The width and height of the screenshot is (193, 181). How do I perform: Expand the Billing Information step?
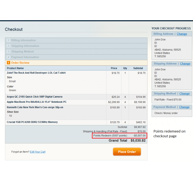(x=76, y=40)
